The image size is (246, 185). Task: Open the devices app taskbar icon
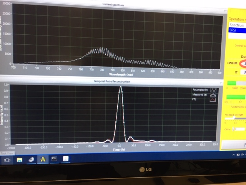tap(31, 160)
